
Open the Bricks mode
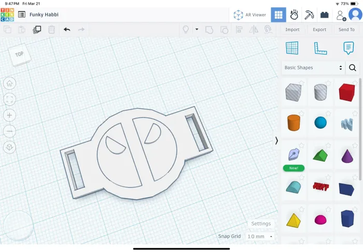[x=325, y=15]
